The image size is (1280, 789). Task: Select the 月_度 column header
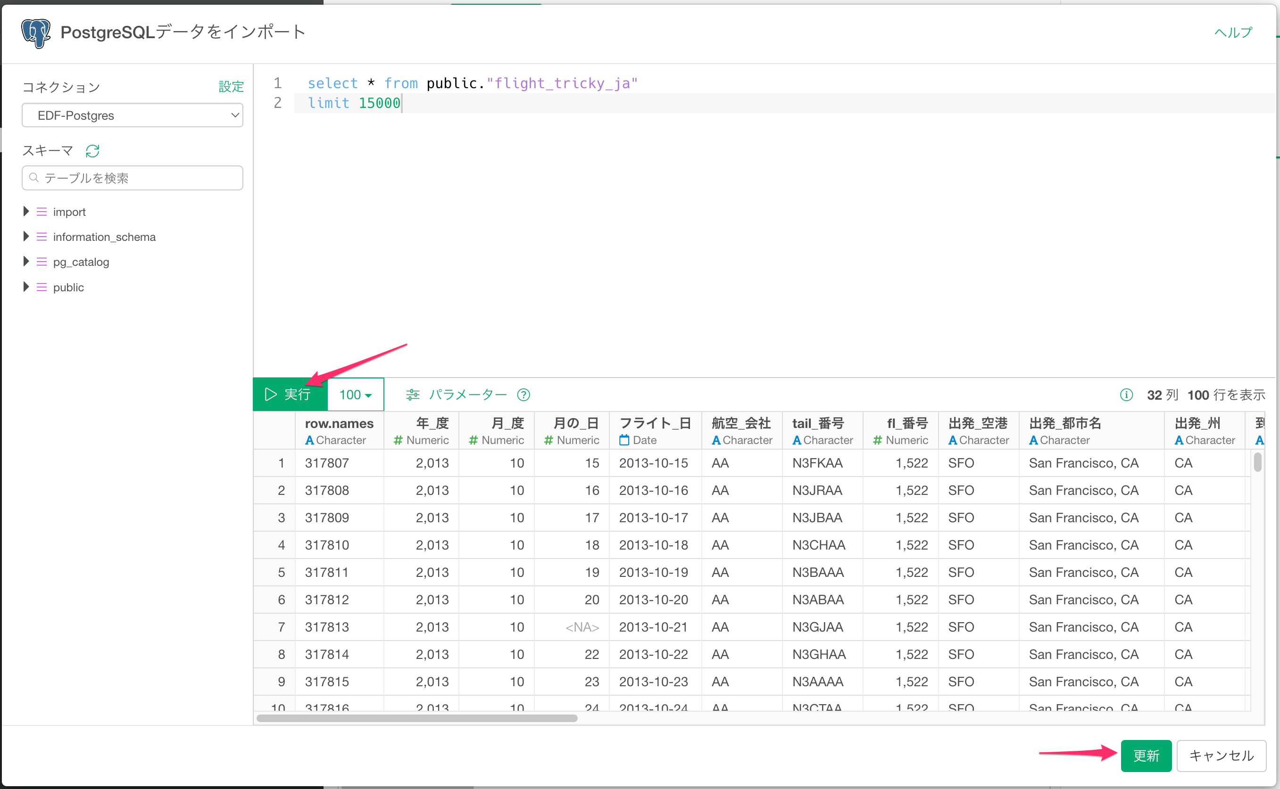pyautogui.click(x=497, y=430)
